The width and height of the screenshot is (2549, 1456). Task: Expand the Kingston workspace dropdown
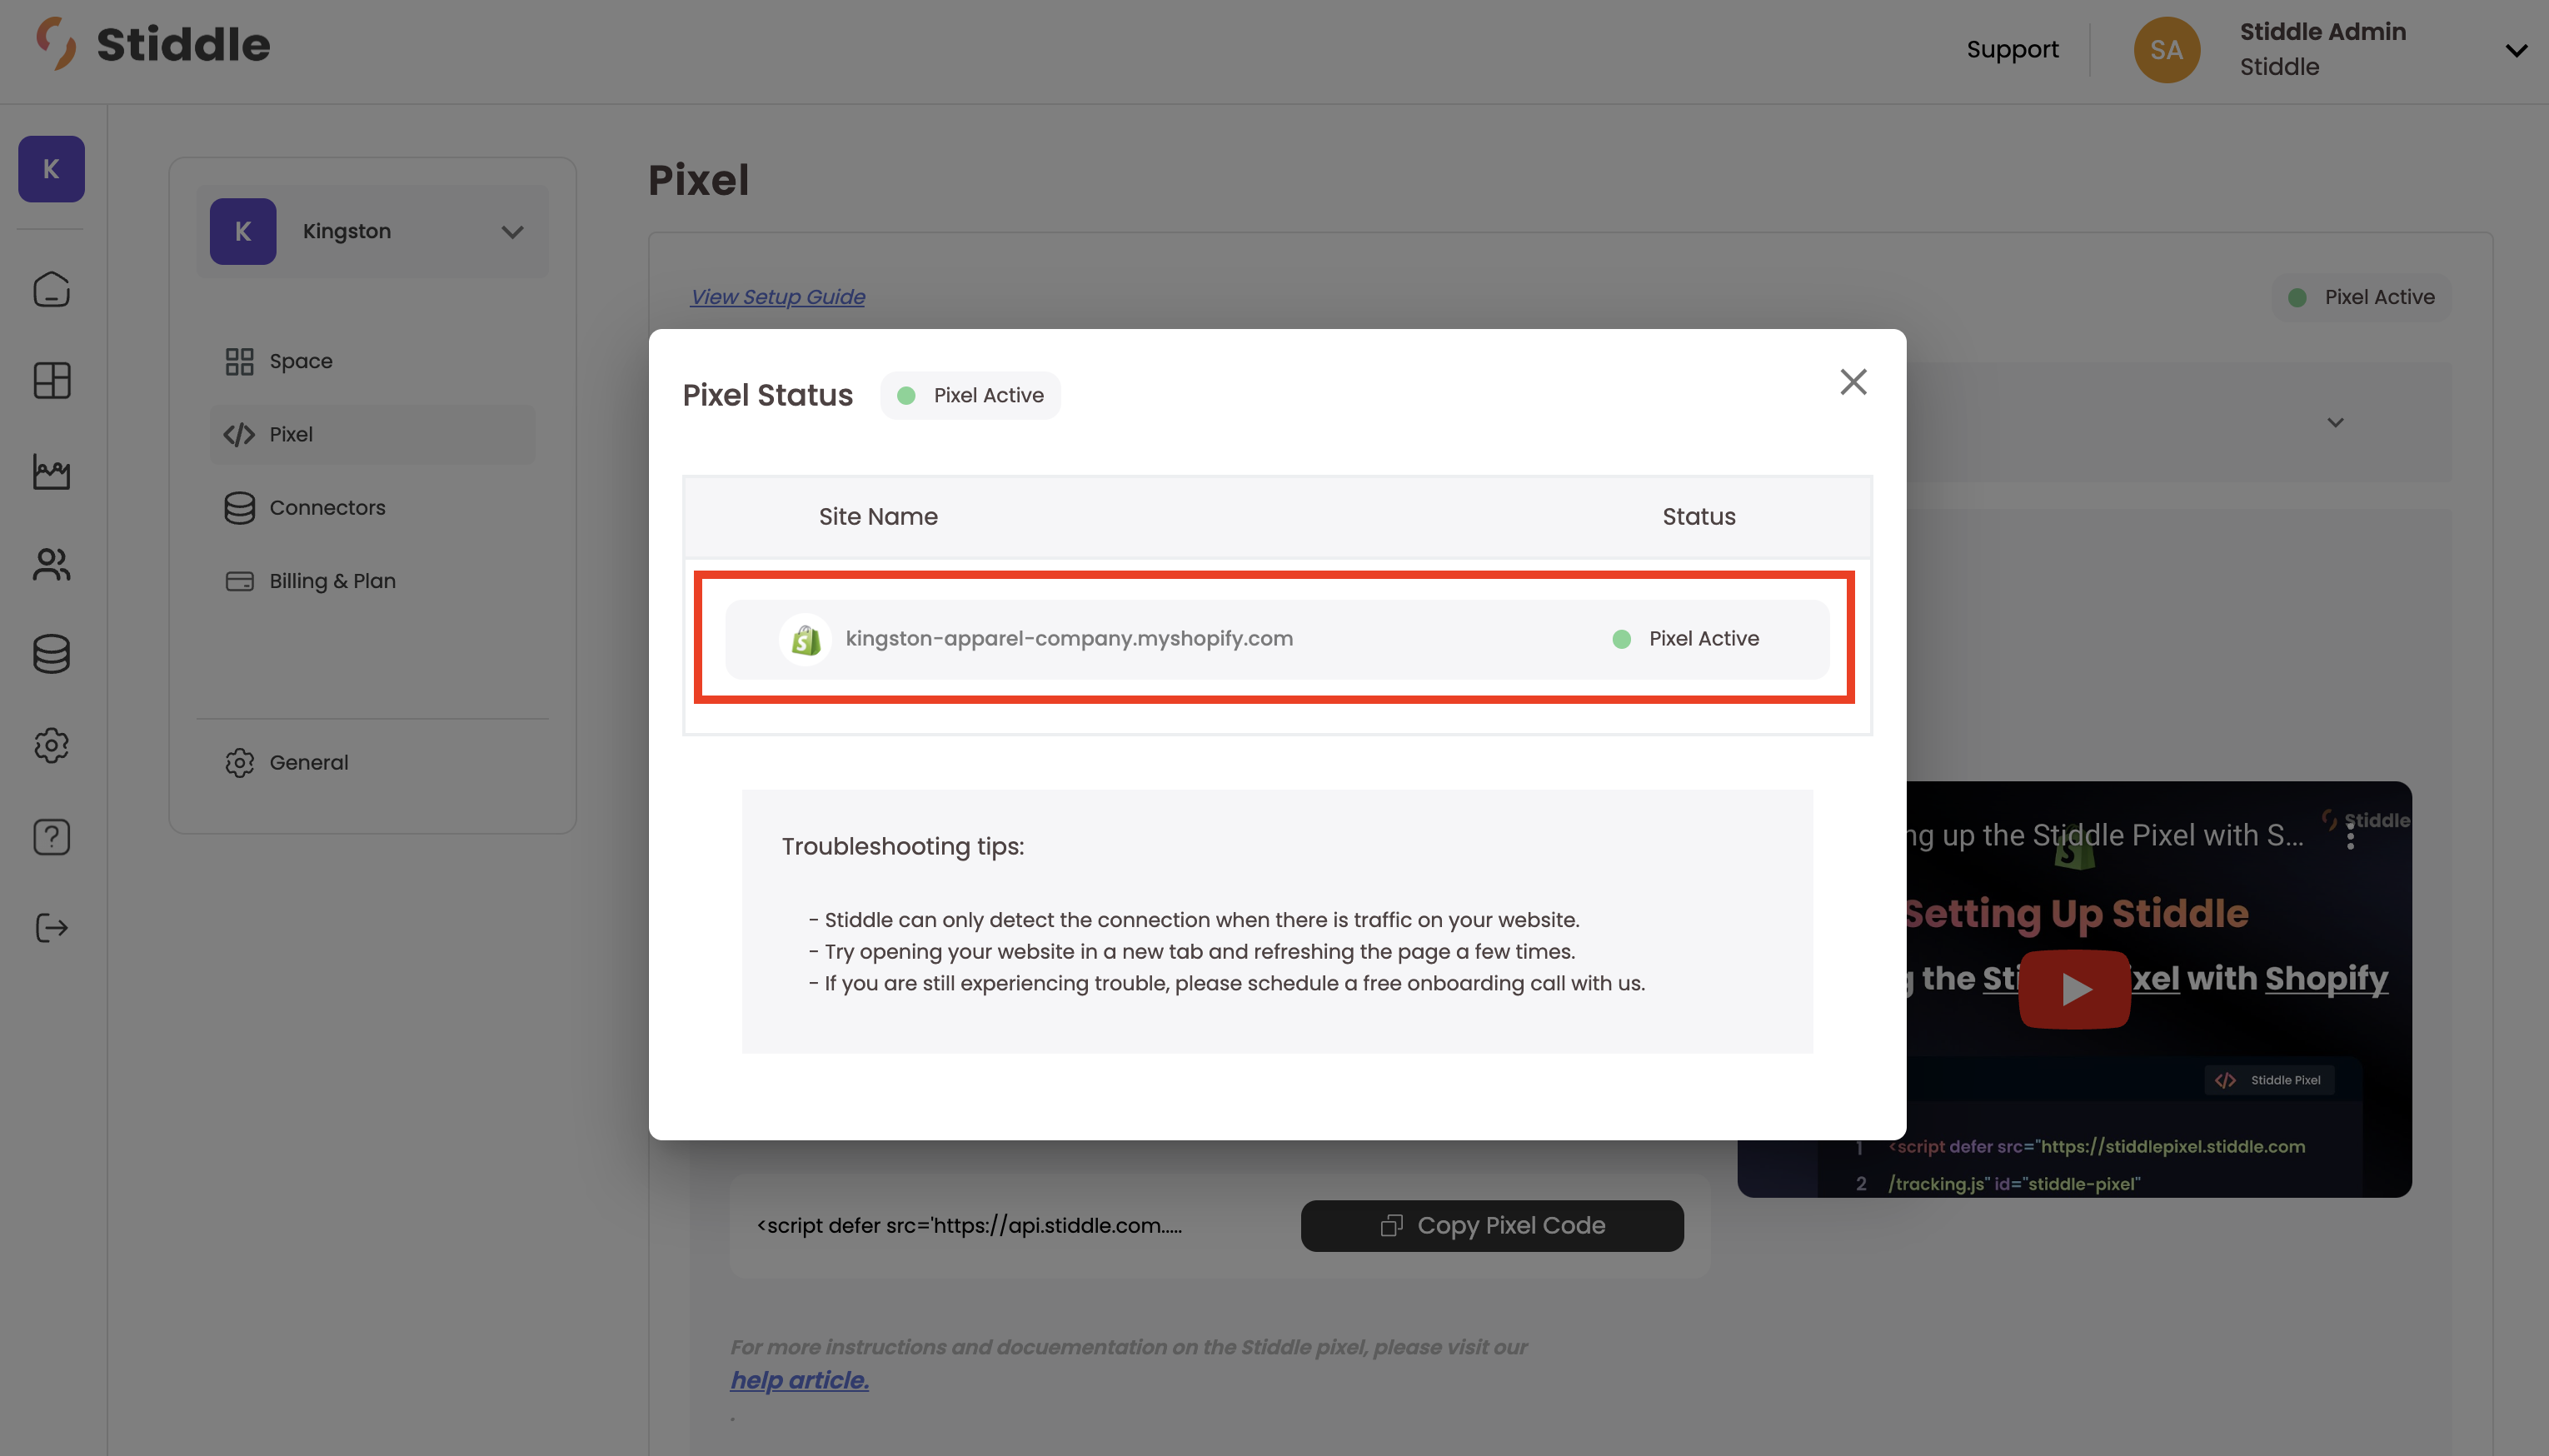[x=512, y=232]
